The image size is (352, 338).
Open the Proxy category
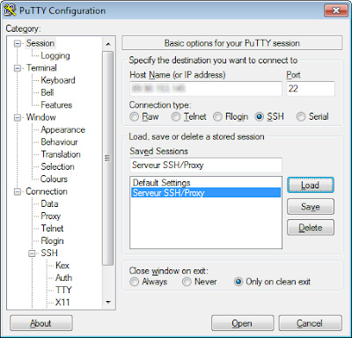(x=50, y=217)
